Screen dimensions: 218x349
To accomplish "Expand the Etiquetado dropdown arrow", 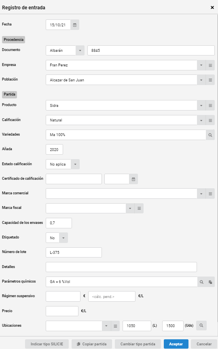I will [63, 238].
